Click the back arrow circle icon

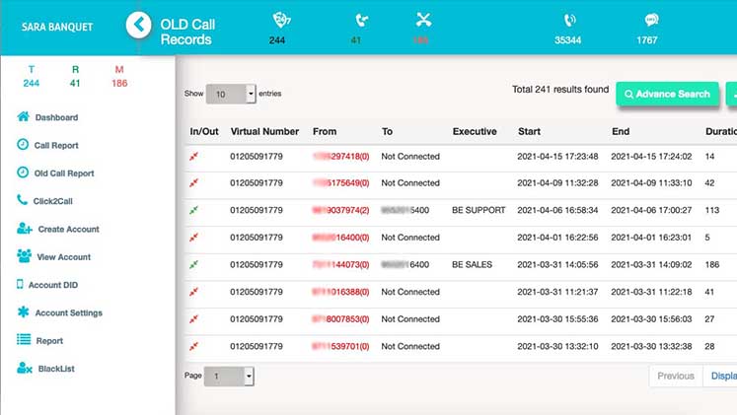tap(139, 25)
